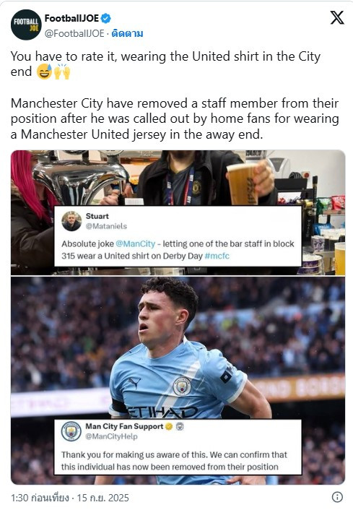
Task: Follow FootballJOE via the ติดตาม link
Action: pyautogui.click(x=127, y=33)
